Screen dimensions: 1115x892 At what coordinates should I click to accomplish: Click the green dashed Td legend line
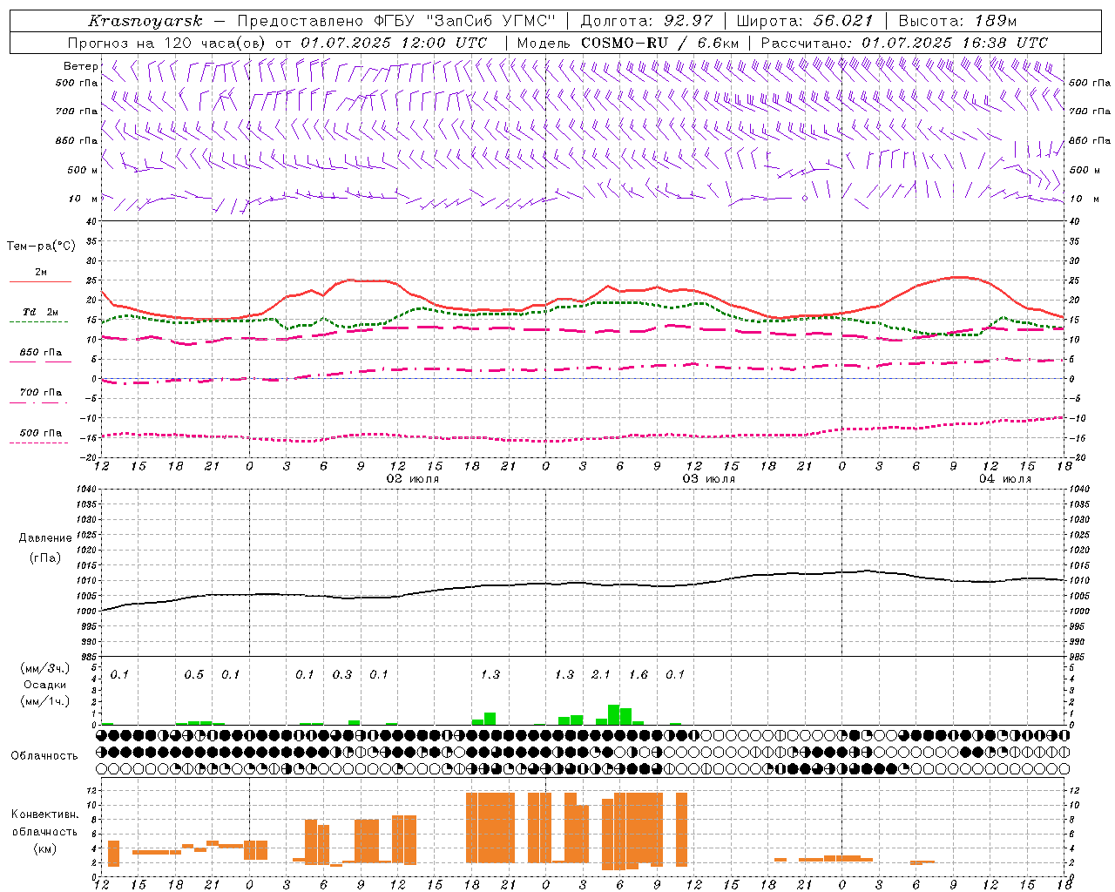39,321
